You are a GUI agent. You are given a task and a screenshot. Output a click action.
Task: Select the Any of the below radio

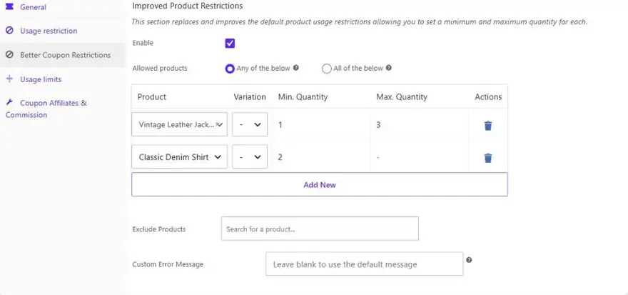(230, 69)
